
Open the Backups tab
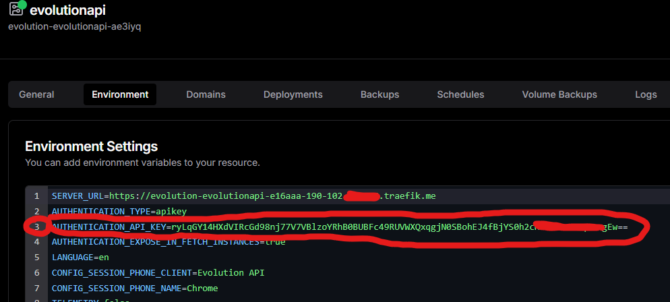[x=379, y=94]
